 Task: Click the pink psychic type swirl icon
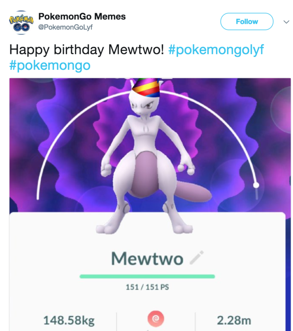(x=156, y=319)
